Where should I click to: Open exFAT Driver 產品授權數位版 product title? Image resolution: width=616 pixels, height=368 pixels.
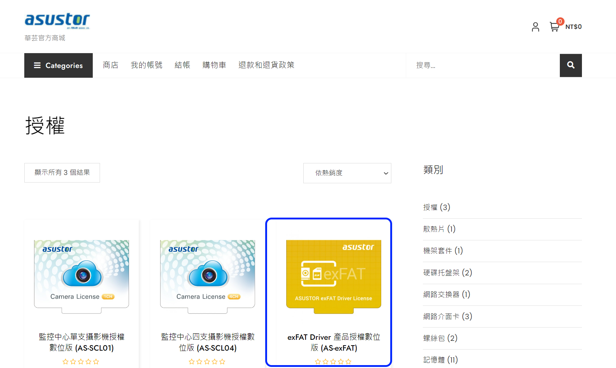tap(334, 342)
